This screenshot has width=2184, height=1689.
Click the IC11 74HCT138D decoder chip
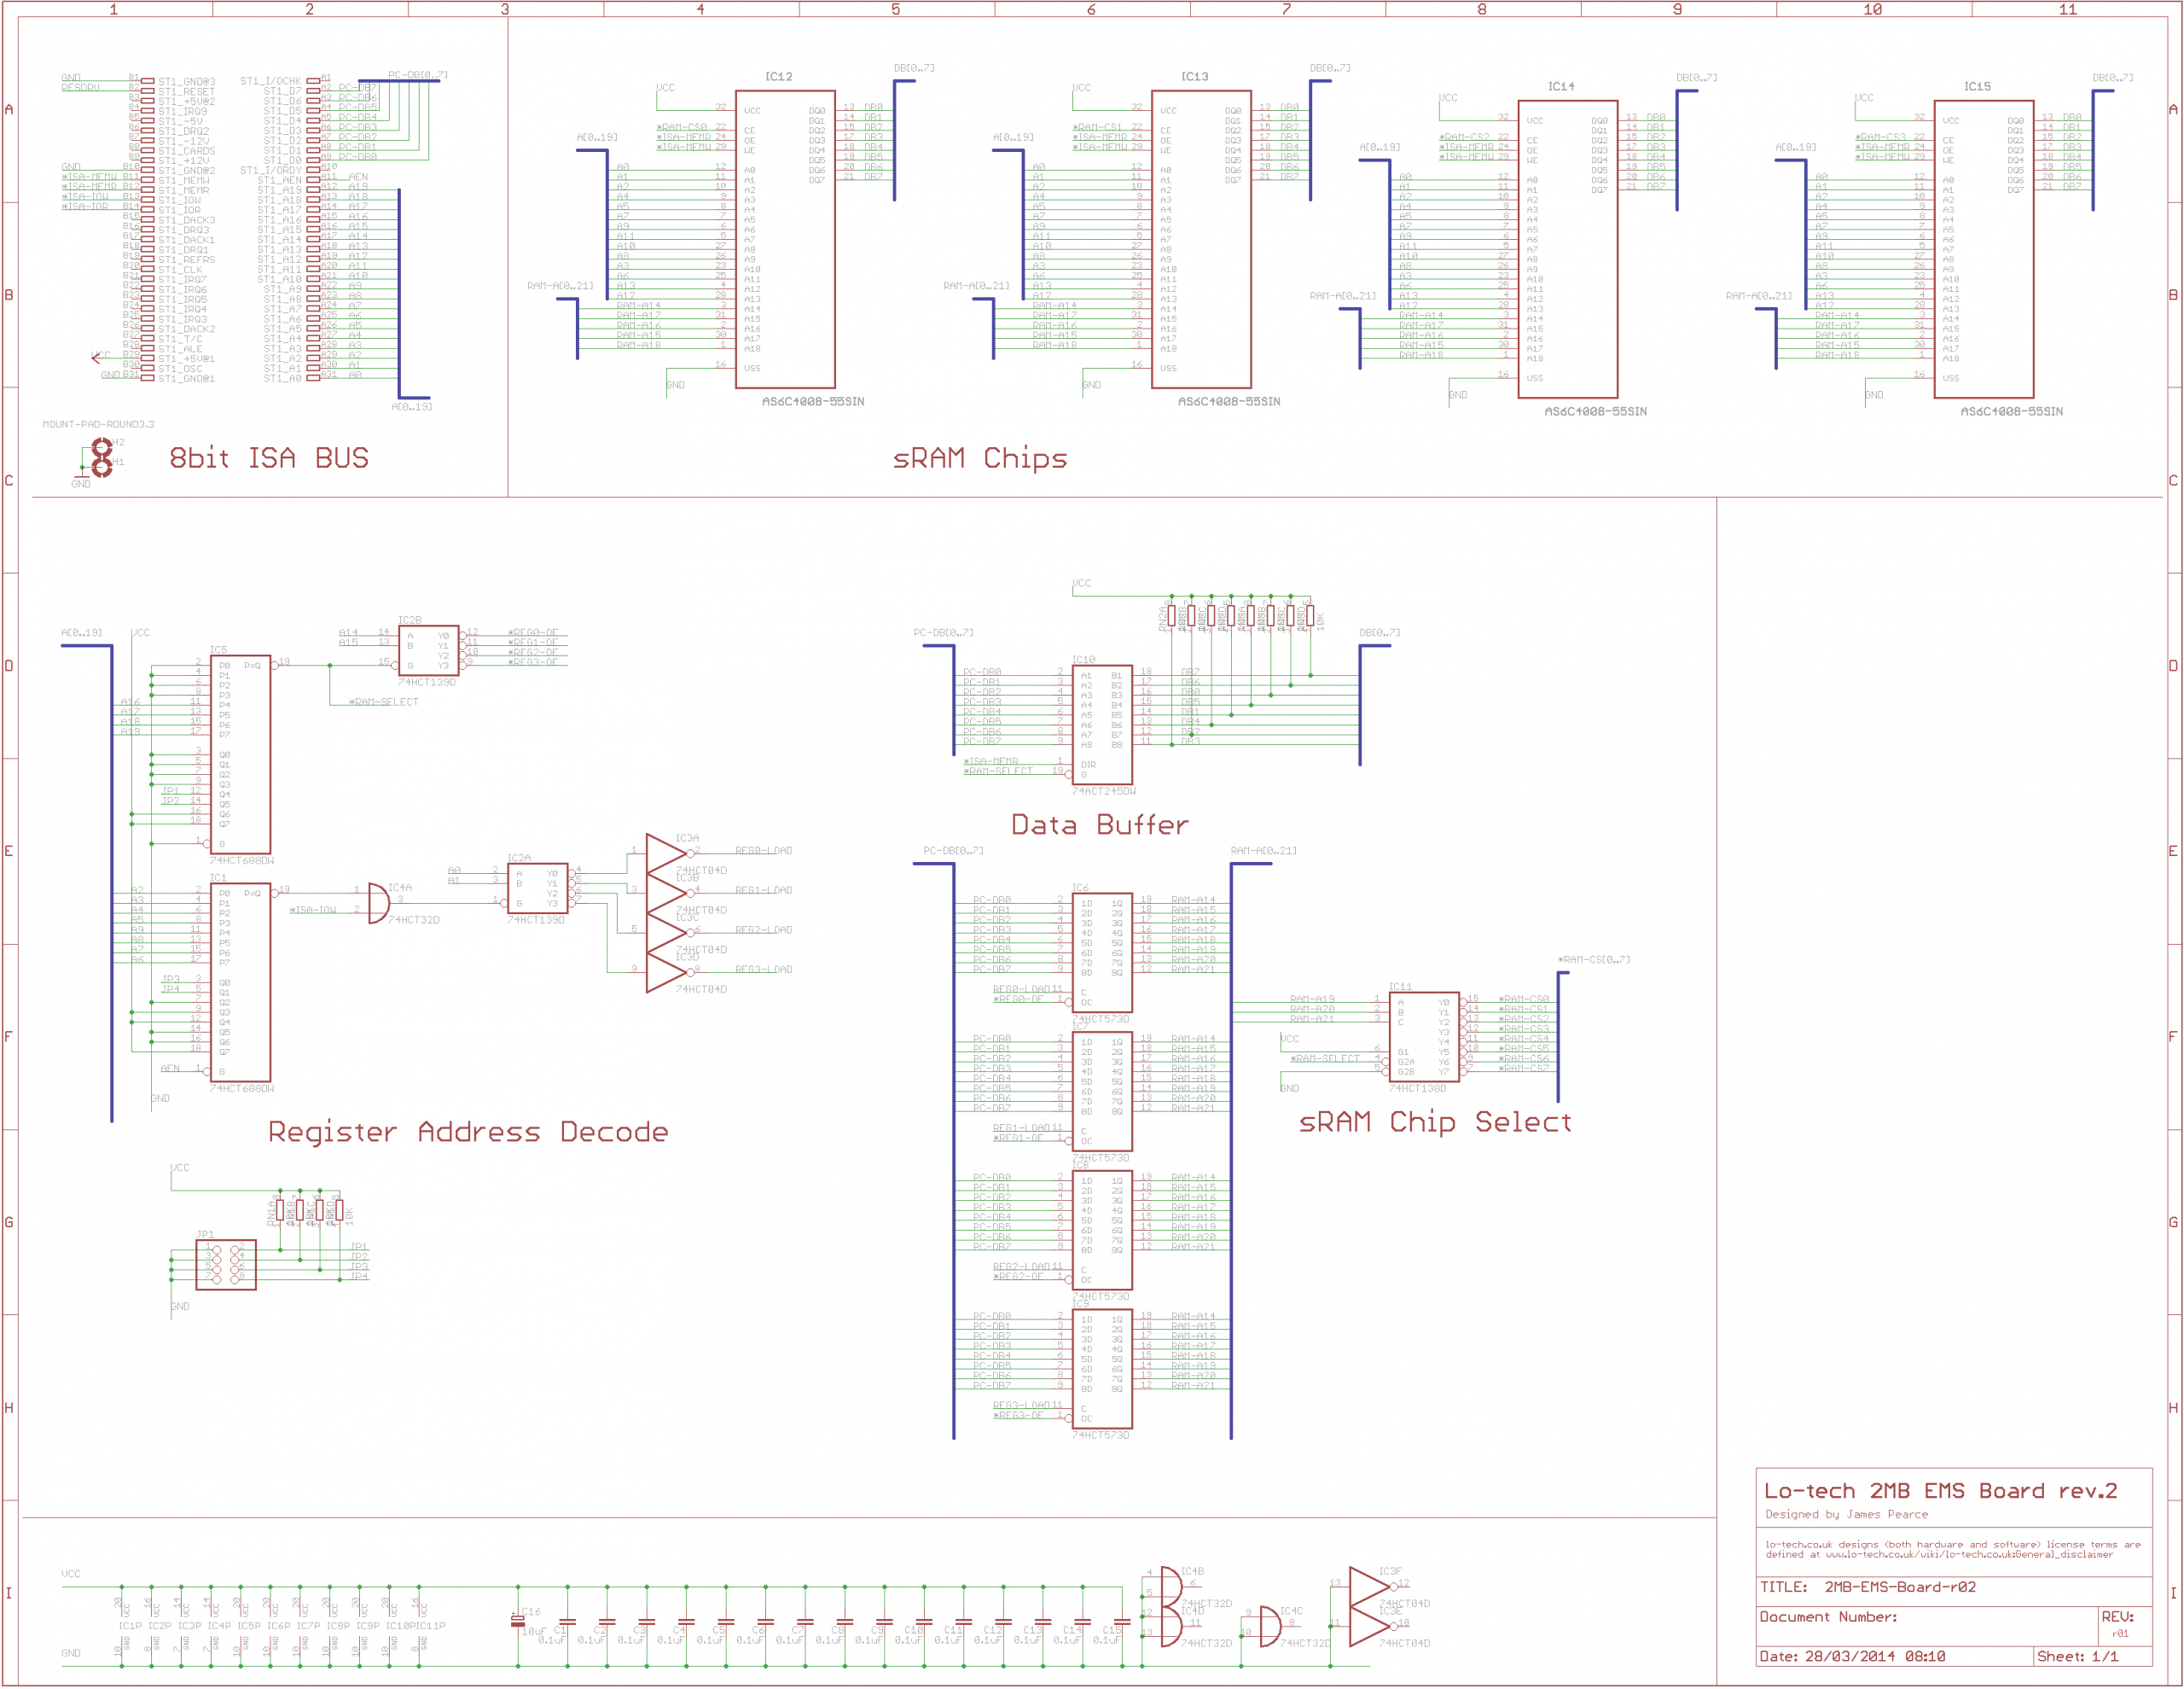click(1424, 1037)
